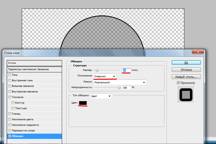Enable the Наложение цвета checkbox

[10, 119]
